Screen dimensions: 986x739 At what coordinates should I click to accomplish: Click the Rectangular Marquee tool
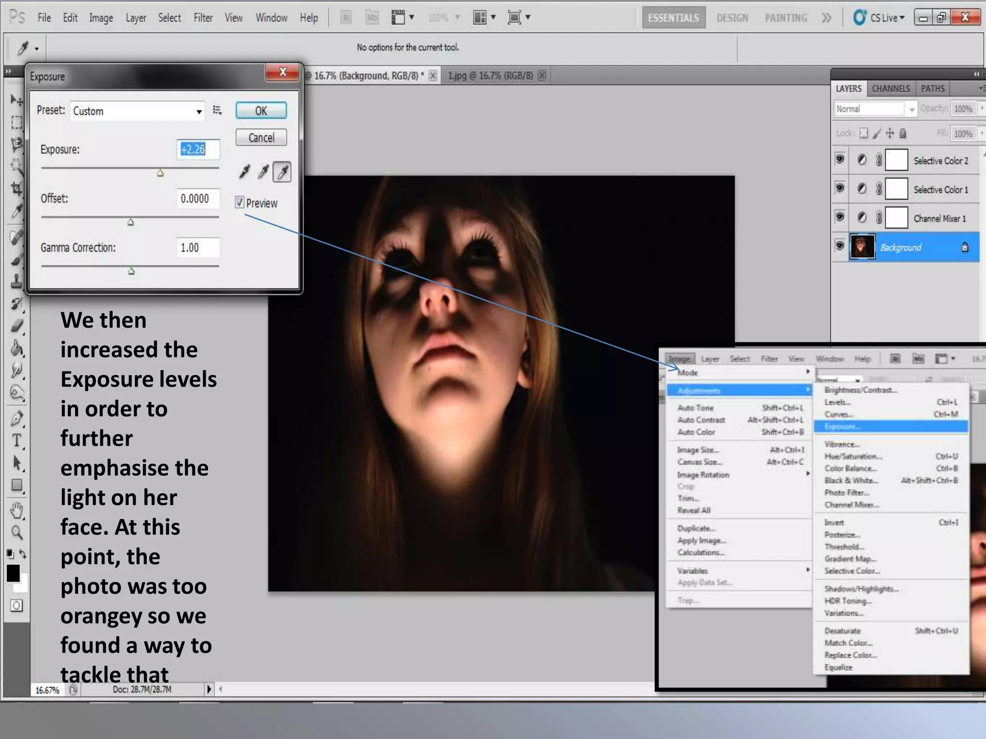tap(17, 123)
